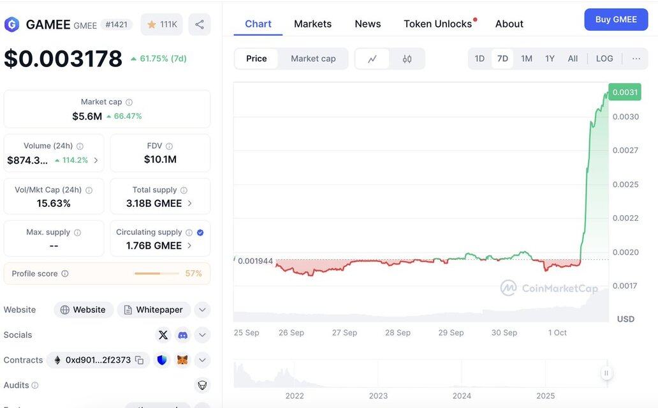Switch to line chart view icon
The height and width of the screenshot is (408, 658).
tap(372, 59)
